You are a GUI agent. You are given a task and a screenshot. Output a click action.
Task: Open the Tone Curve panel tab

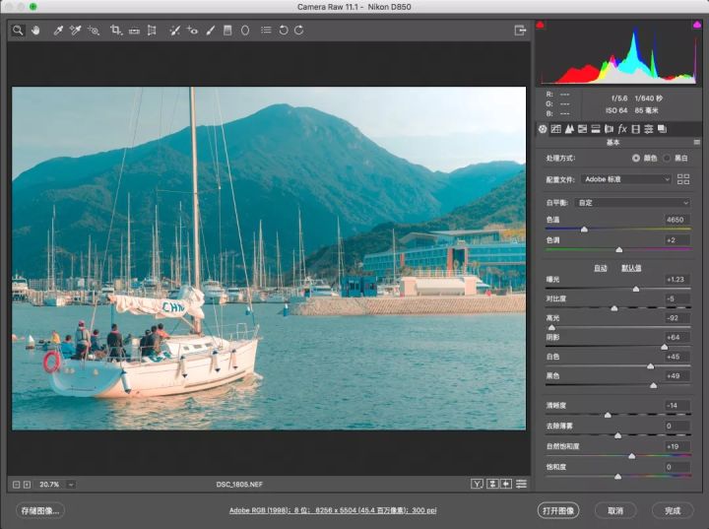click(555, 129)
